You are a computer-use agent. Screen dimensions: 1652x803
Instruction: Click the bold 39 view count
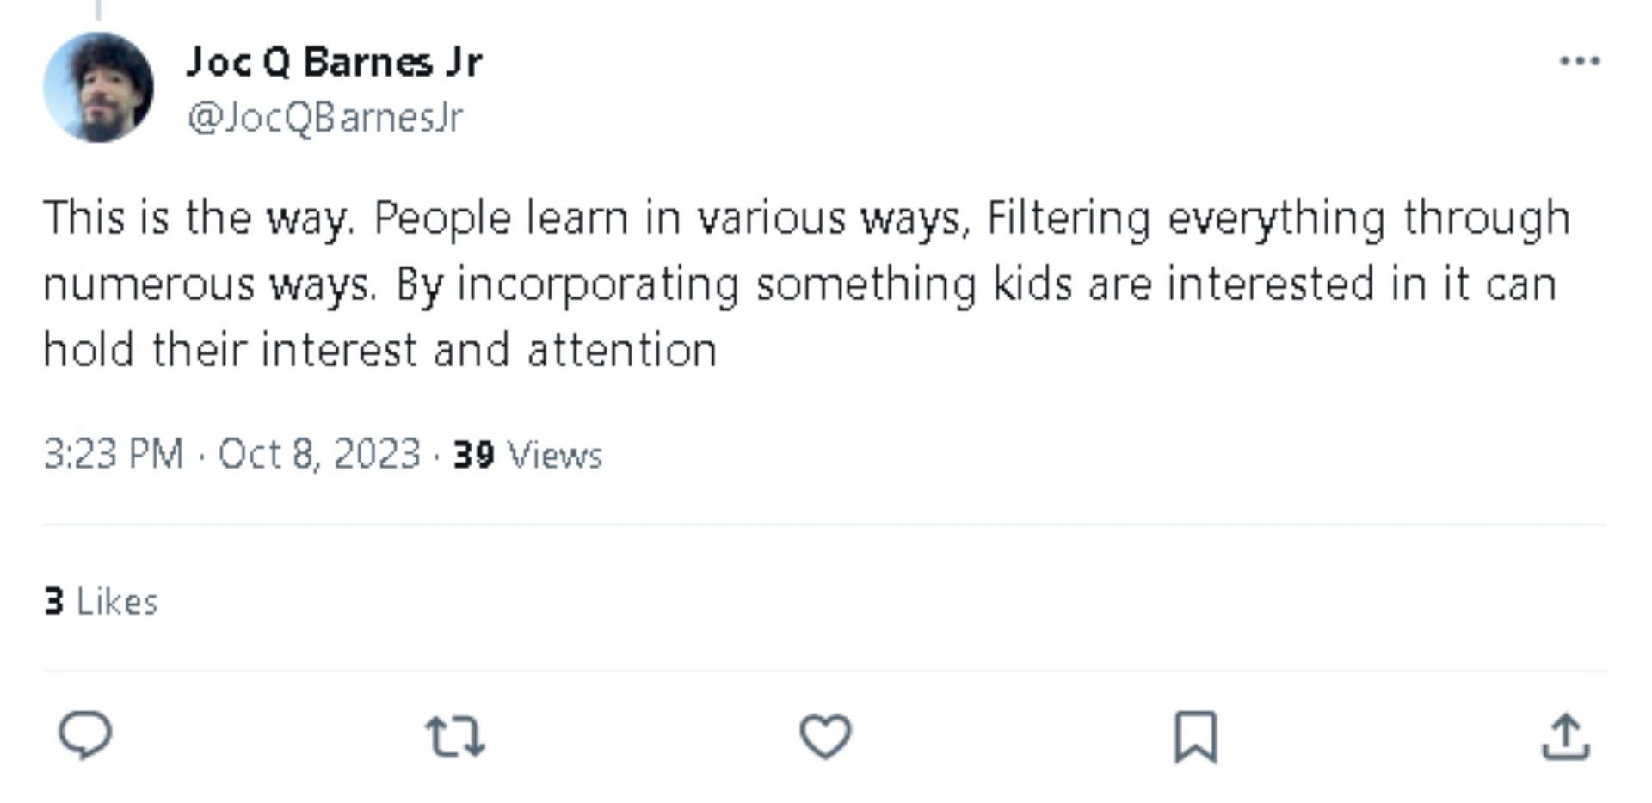pos(473,455)
